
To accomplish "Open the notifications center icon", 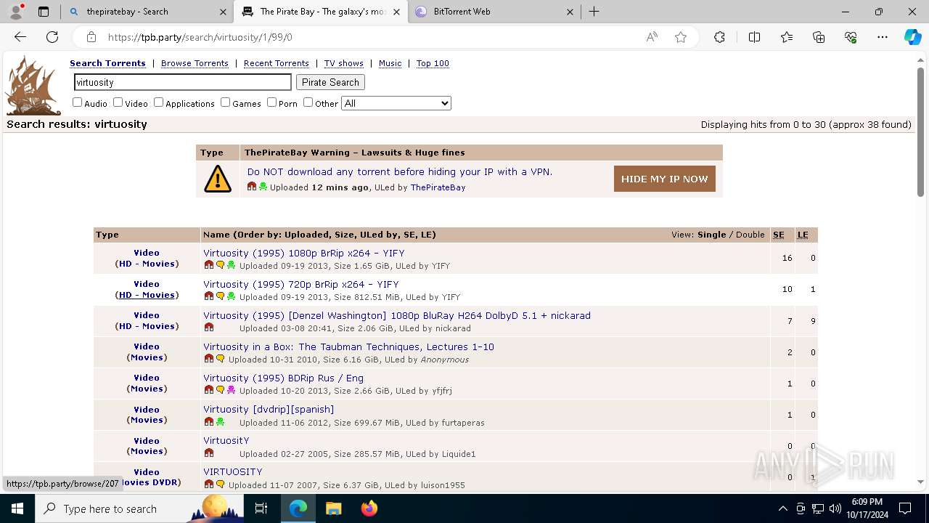I will 905,508.
